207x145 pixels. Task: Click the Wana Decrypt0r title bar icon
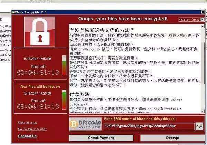14,12
